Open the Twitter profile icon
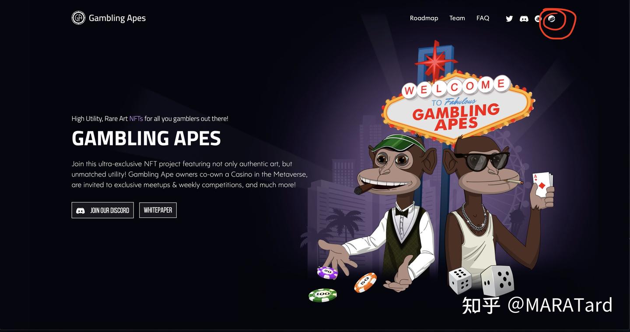This screenshot has height=332, width=630. click(x=509, y=19)
